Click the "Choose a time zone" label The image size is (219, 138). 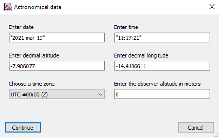click(32, 84)
